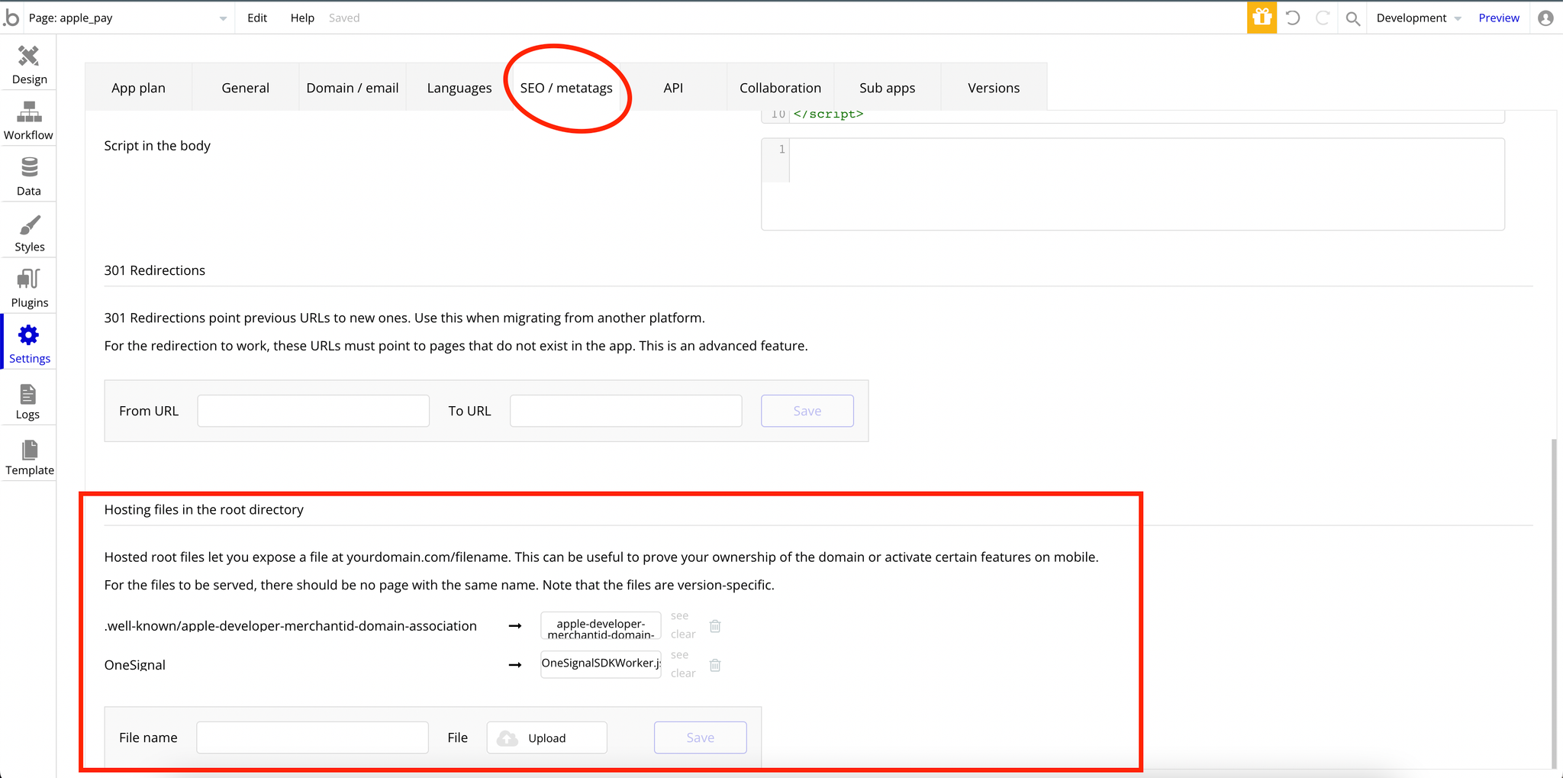The image size is (1563, 778).
Task: Click the orange gift icon
Action: (1262, 18)
